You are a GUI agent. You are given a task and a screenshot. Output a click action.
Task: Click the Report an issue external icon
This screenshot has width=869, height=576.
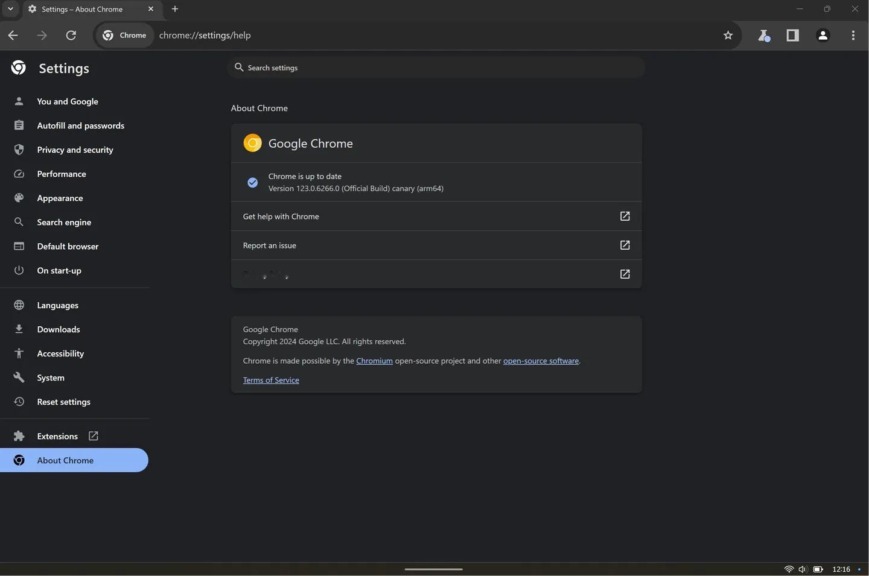pos(625,245)
